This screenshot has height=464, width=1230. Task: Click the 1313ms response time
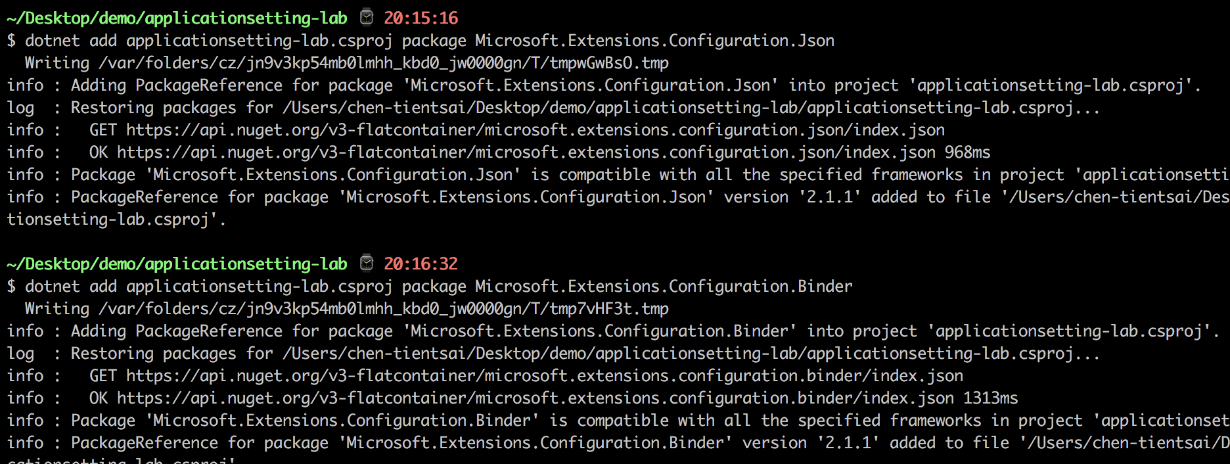990,398
